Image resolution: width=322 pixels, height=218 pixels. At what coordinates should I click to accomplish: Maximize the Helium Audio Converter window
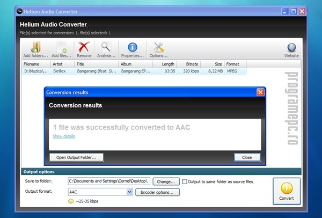click(294, 11)
